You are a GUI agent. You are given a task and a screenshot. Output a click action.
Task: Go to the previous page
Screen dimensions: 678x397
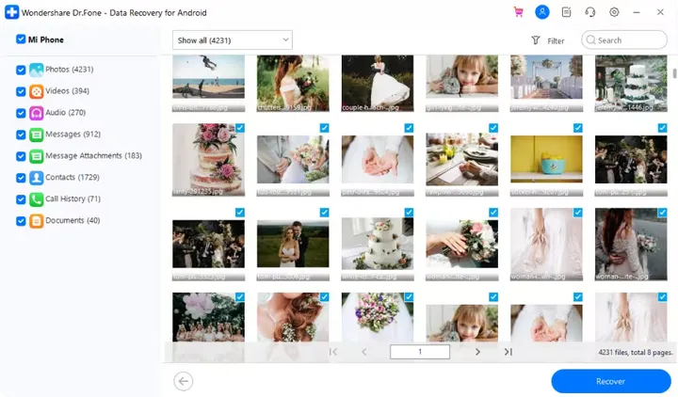coord(364,352)
